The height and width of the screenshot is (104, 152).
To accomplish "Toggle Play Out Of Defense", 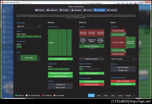I will (x=92, y=46).
